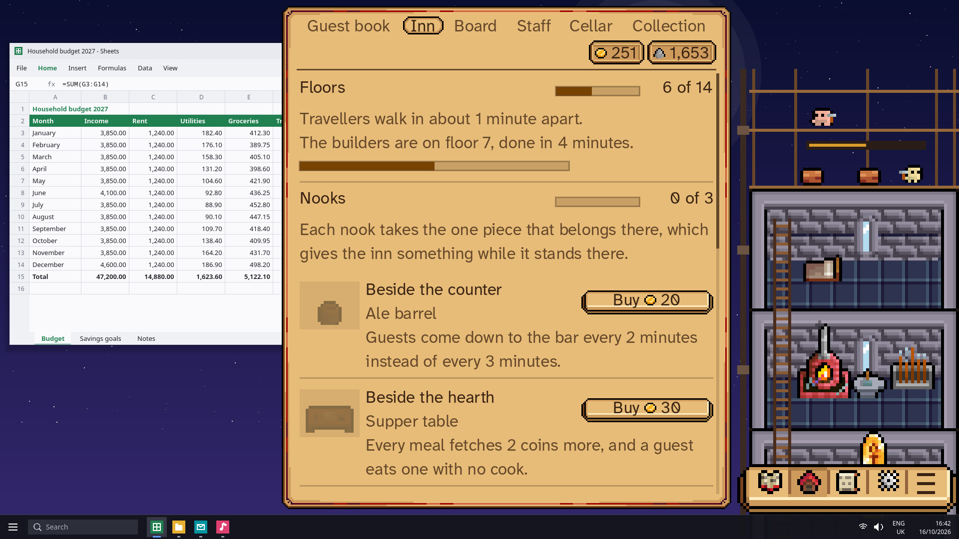
Task: Open the file manager taskbar icon
Action: [179, 527]
